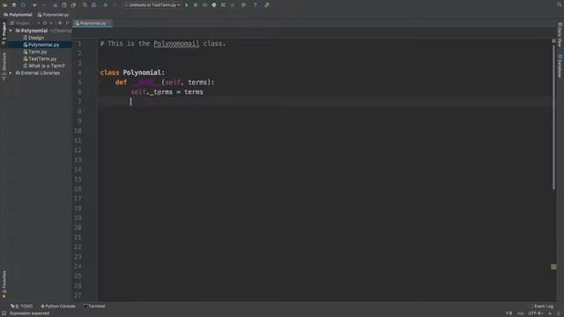
Task: Open Project panel gear settings icon
Action: [x=60, y=23]
